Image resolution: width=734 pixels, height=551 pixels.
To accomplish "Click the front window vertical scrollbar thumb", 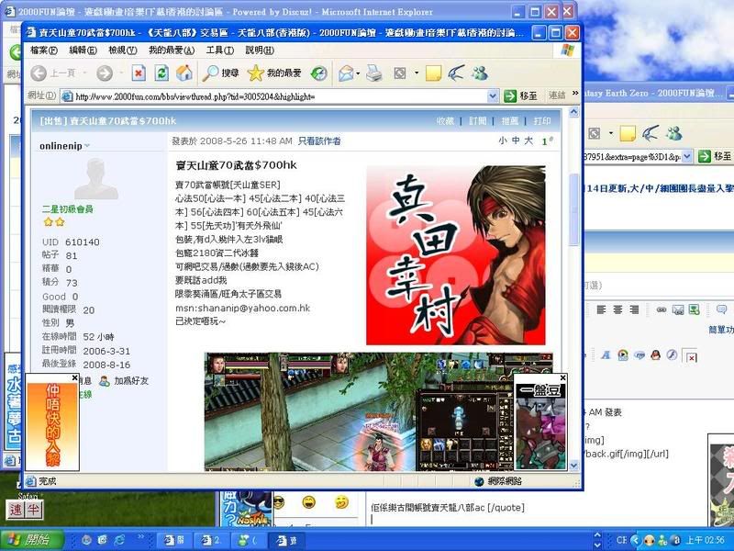I will 574,209.
